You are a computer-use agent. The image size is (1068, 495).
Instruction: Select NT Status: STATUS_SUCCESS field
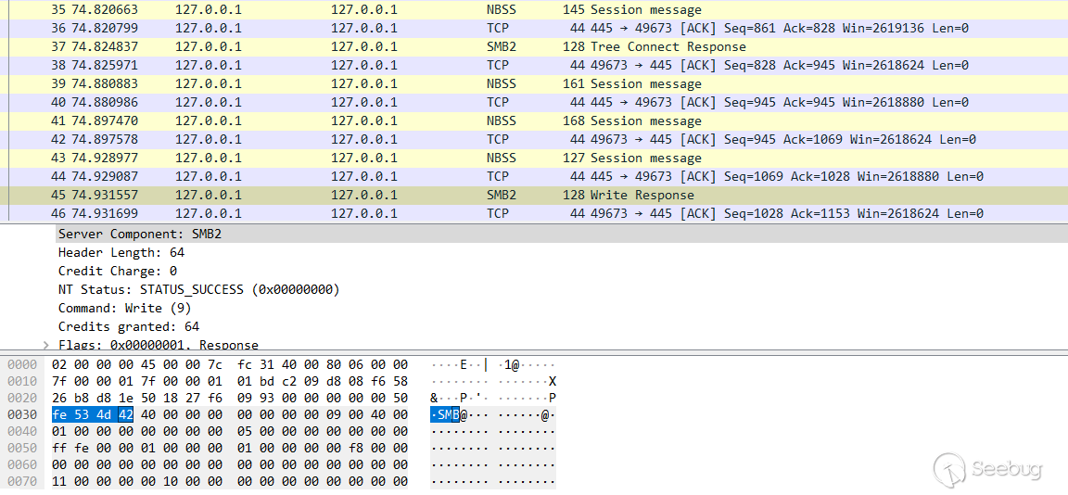tap(199, 289)
